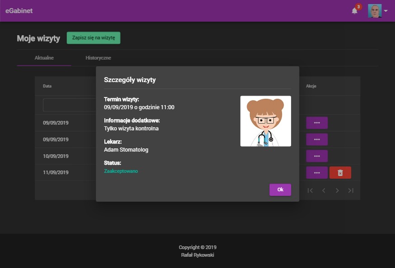Viewport: 395px width, 268px height.
Task: Open details for first 09/09/2019 visit
Action: pos(317,123)
